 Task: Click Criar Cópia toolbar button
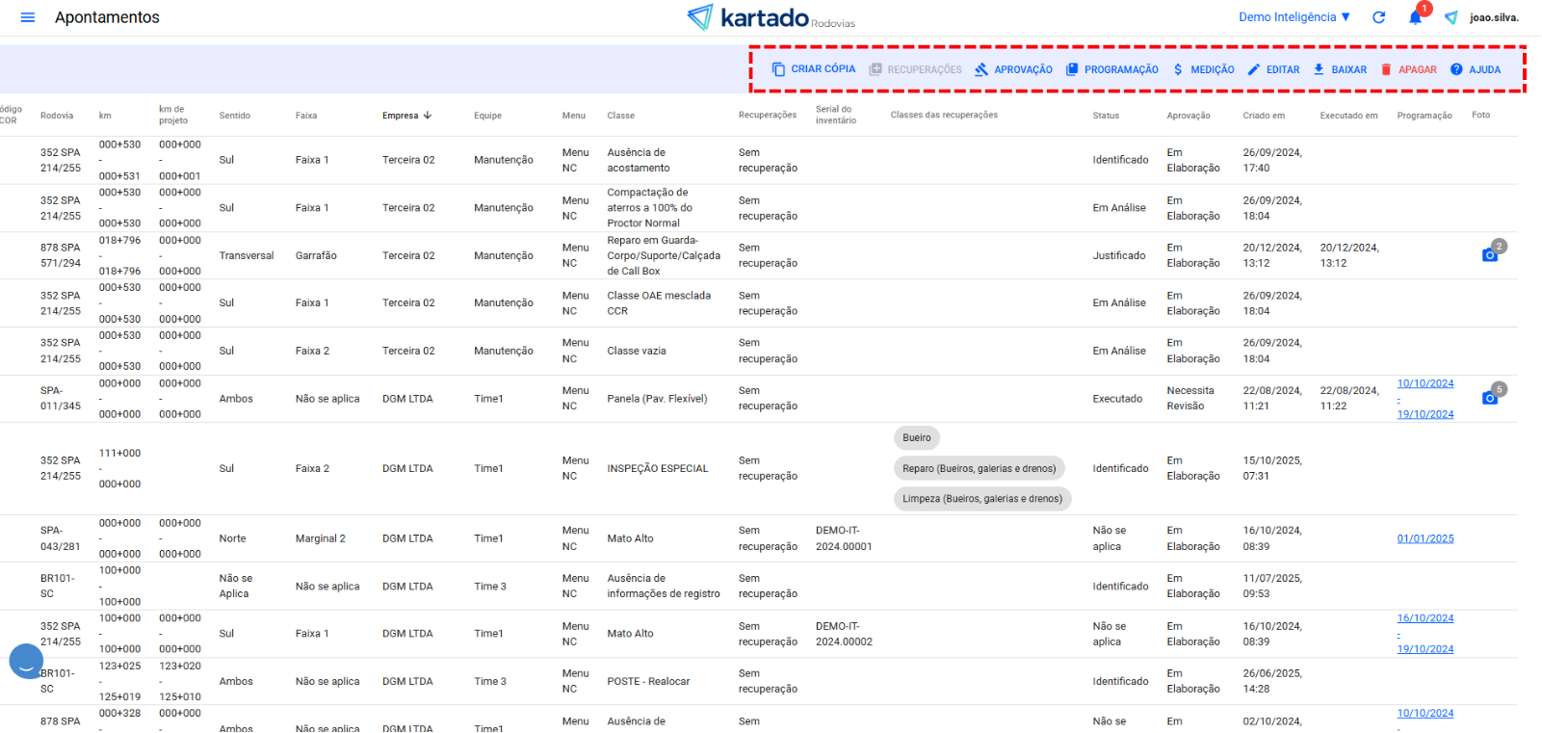[814, 69]
